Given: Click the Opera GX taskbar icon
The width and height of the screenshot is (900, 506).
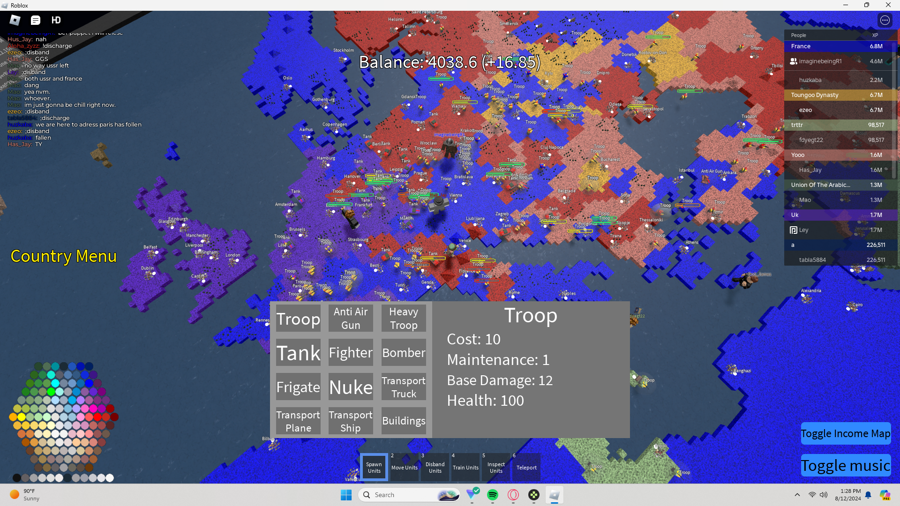Looking at the screenshot, I should 513,495.
